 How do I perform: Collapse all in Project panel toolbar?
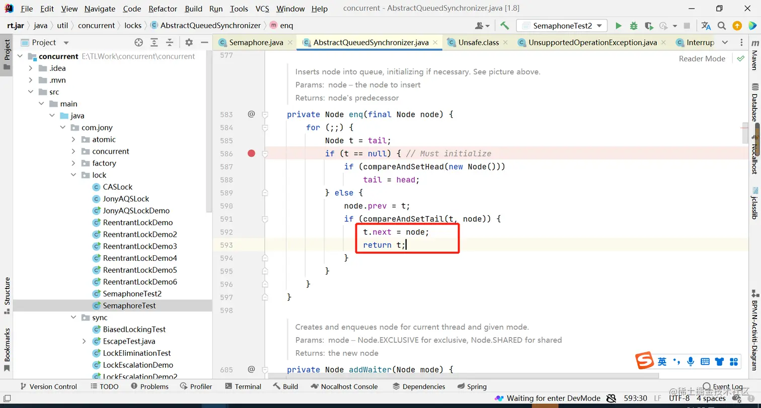(170, 43)
